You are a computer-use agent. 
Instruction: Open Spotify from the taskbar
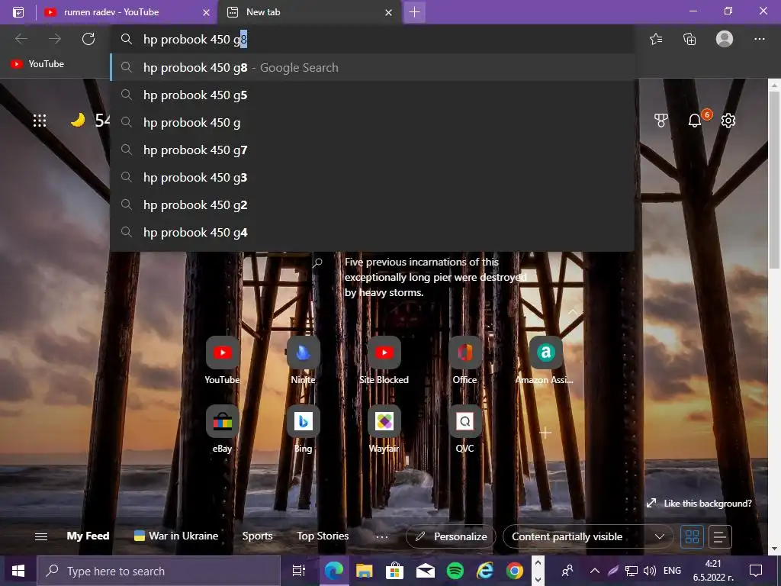(455, 571)
